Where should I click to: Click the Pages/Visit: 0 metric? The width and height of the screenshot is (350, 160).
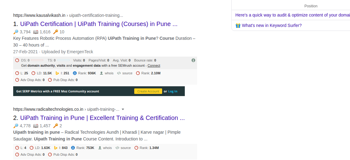tap(99, 60)
